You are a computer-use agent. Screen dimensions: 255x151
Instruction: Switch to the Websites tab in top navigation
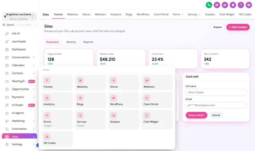73,14
